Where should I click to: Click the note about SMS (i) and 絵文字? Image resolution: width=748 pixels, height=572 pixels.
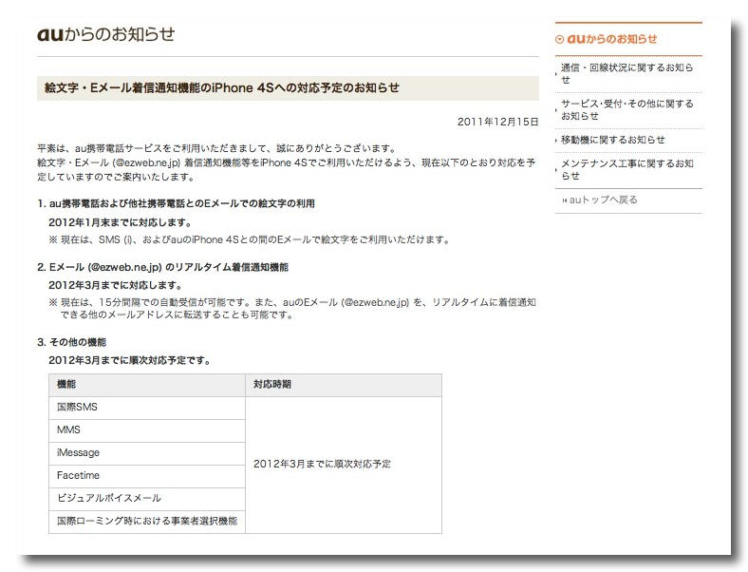pyautogui.click(x=250, y=239)
